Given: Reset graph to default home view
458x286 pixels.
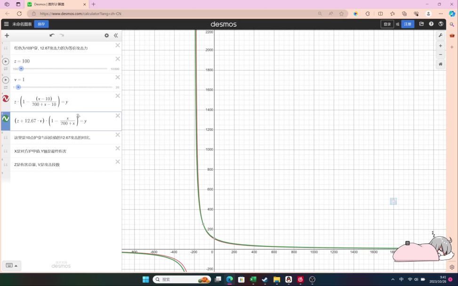Looking at the screenshot, I should click(x=440, y=64).
